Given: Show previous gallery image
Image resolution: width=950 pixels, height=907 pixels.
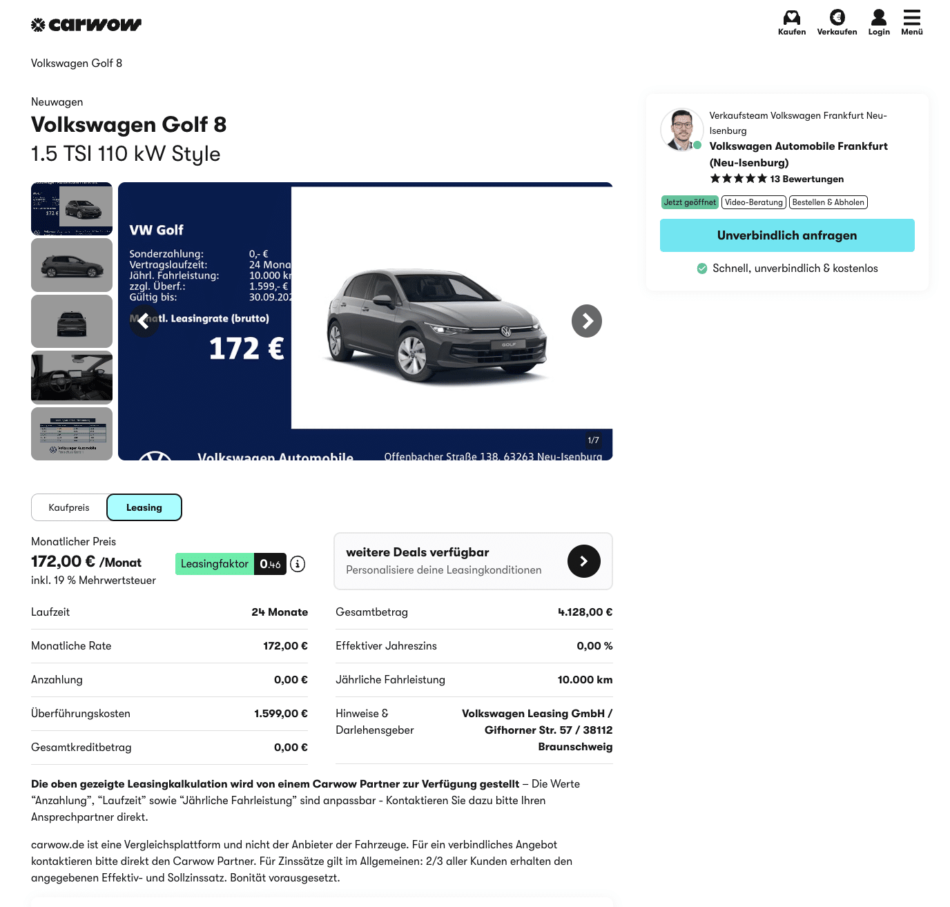Looking at the screenshot, I should 144,321.
